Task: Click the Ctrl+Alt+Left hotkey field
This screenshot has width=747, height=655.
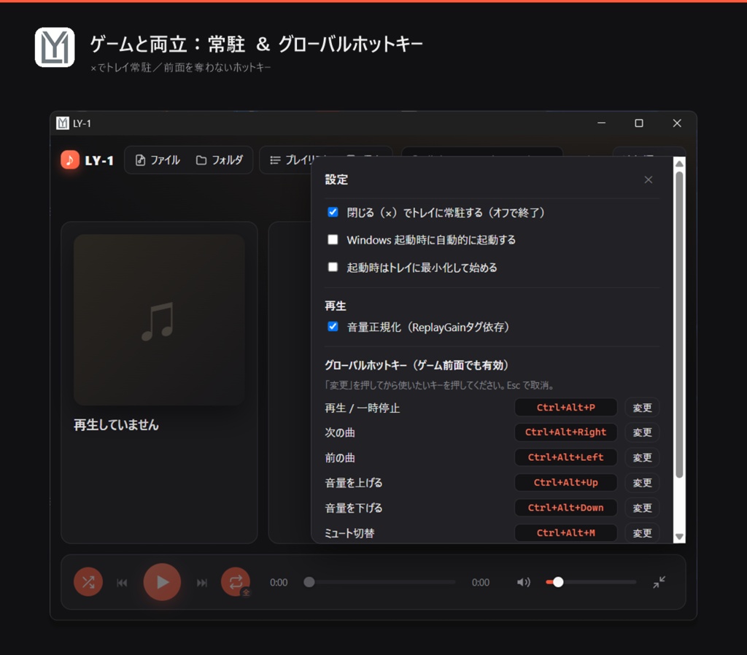Action: (566, 458)
